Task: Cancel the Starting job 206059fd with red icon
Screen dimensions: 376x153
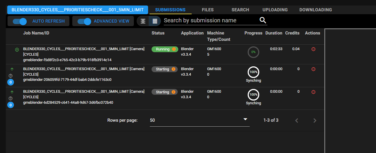Action: click(x=313, y=69)
